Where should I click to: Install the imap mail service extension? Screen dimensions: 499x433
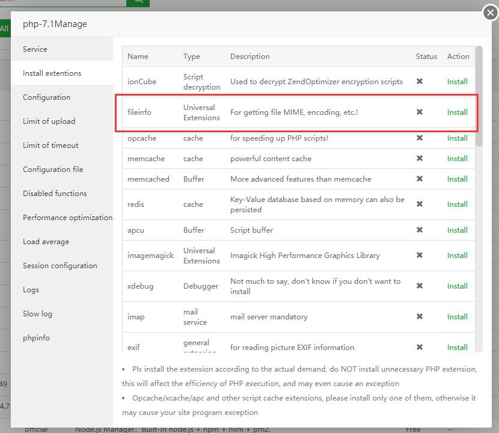click(x=457, y=316)
